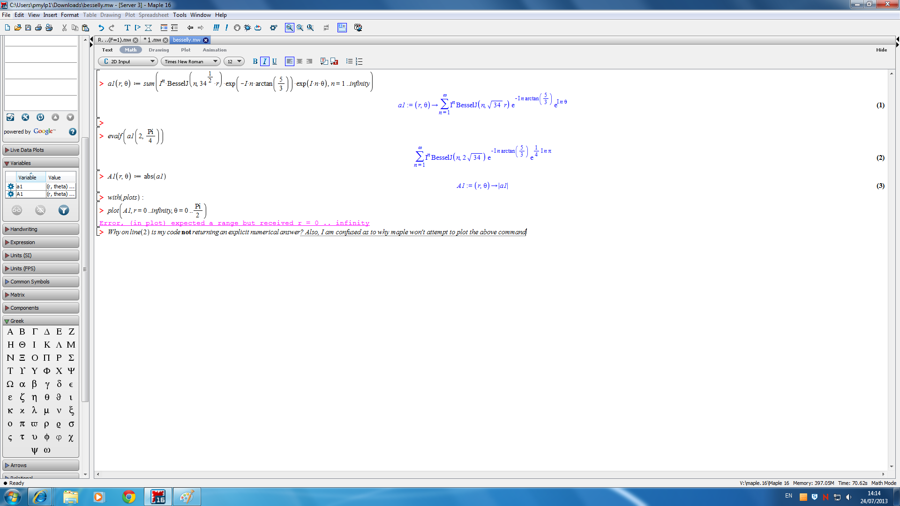Click the Insert bulleted list icon
Screen dimensions: 900x506
pyautogui.click(x=349, y=61)
